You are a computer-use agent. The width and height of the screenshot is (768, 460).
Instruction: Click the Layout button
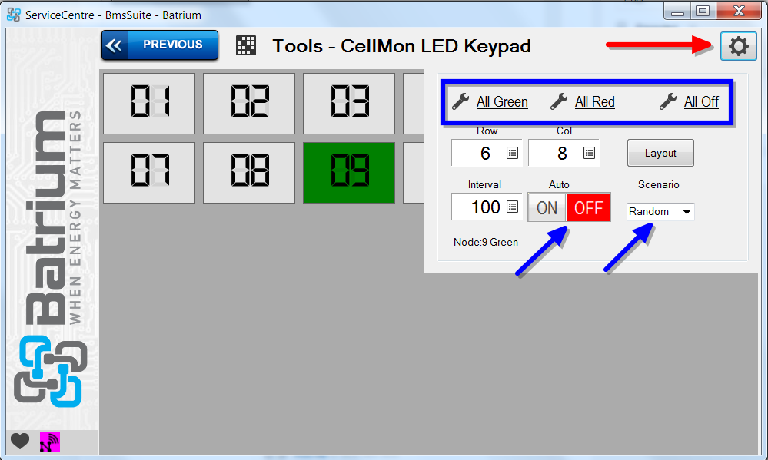660,153
